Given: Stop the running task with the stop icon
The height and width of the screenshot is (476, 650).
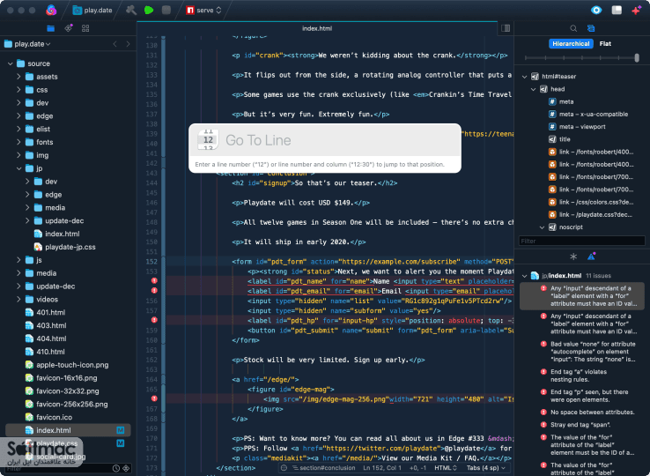Looking at the screenshot, I should (166, 10).
